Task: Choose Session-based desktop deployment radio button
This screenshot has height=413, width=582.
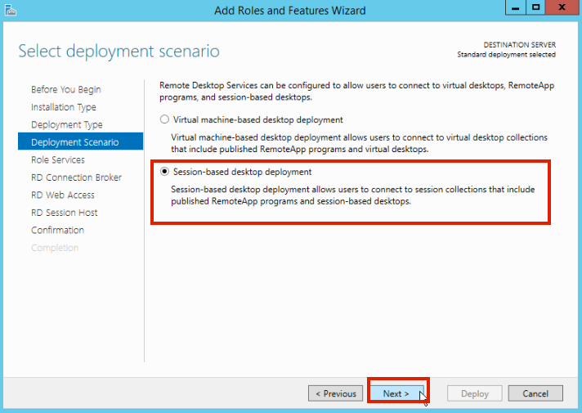Action: [x=165, y=173]
